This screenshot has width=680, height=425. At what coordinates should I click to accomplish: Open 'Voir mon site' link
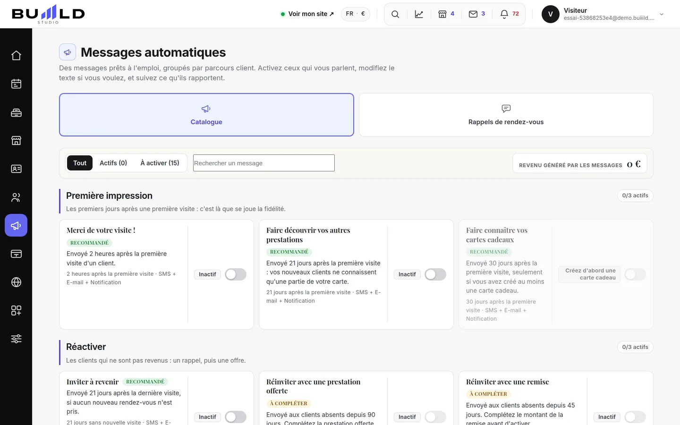[x=307, y=14]
